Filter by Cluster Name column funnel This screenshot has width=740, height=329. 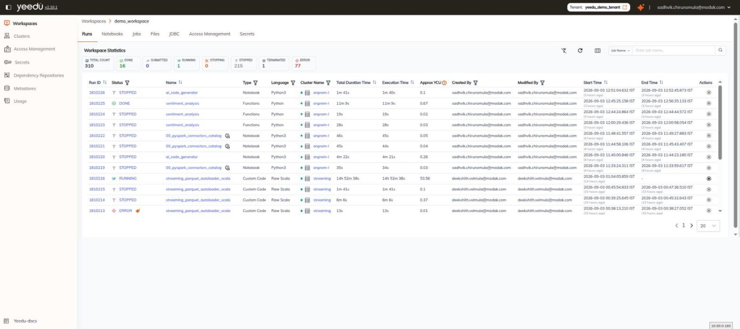click(328, 83)
